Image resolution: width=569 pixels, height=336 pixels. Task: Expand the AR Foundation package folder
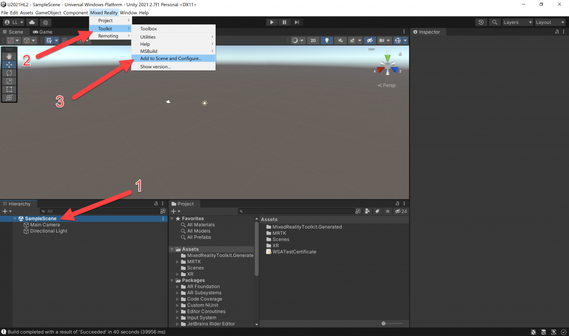point(177,286)
